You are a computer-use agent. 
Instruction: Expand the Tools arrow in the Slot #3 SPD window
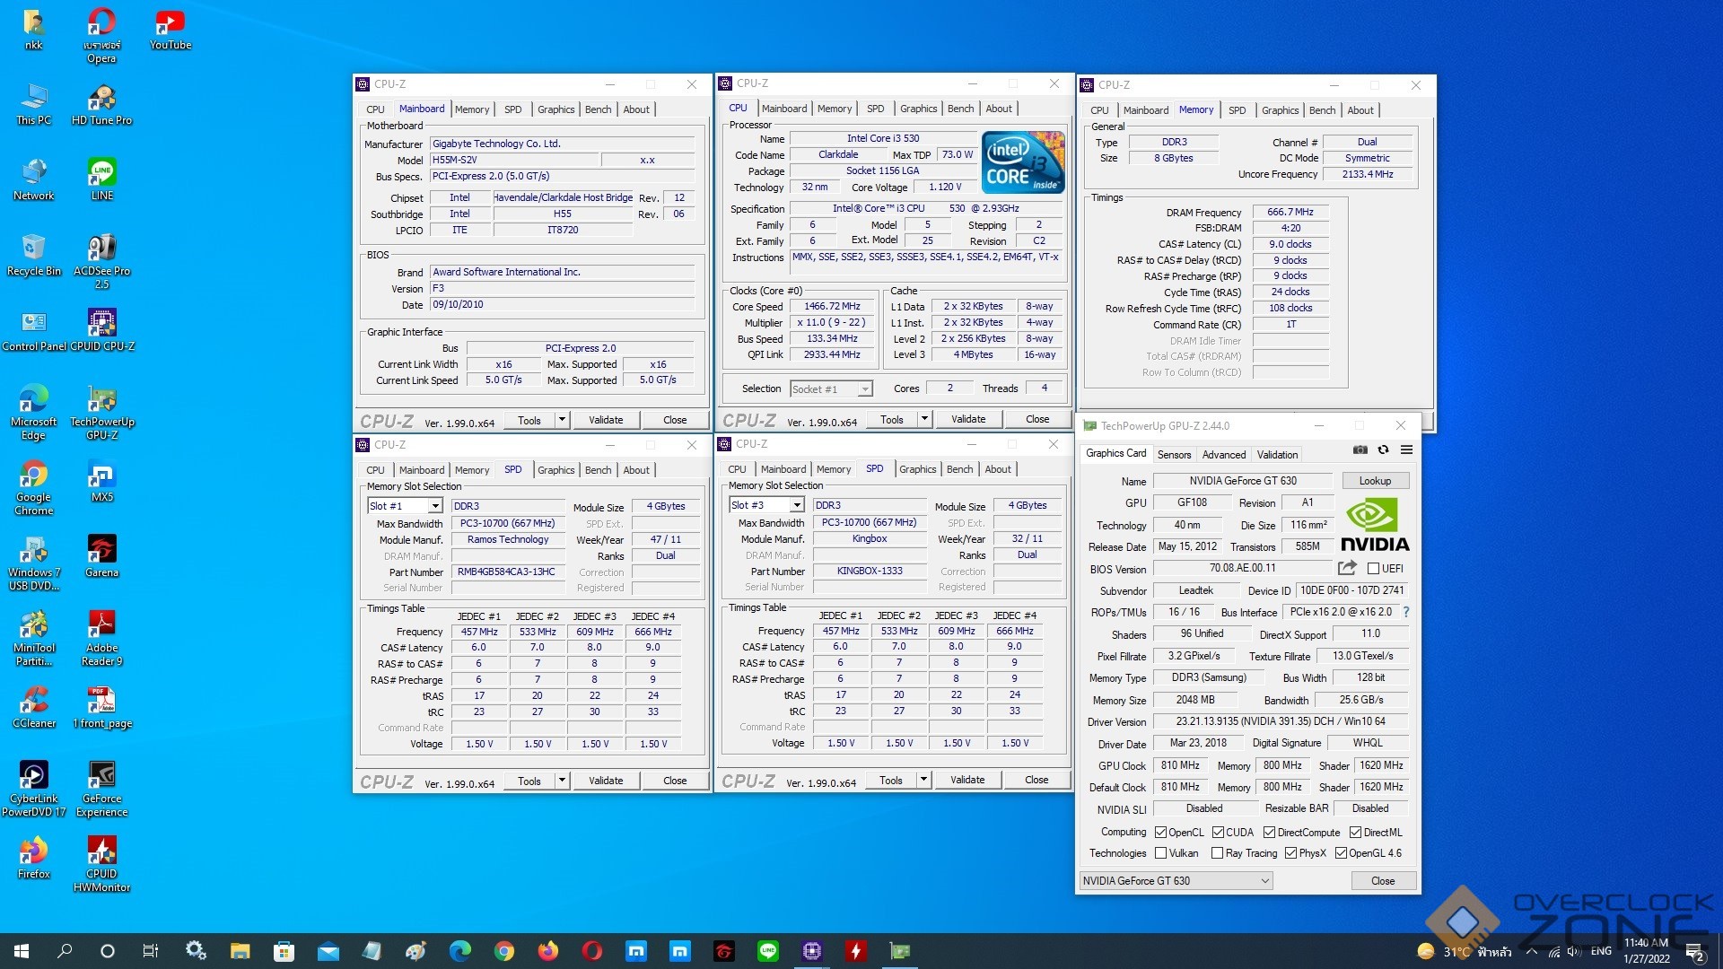[923, 780]
